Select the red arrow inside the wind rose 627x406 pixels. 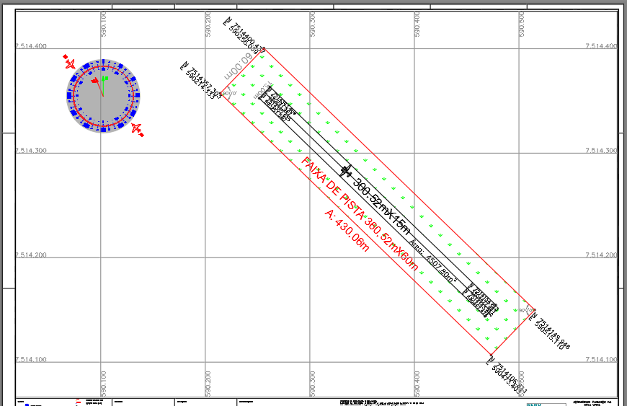click(x=98, y=87)
